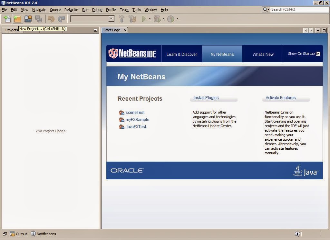The height and width of the screenshot is (240, 330).
Task: Click the Undo arrow icon
Action: [51, 19]
